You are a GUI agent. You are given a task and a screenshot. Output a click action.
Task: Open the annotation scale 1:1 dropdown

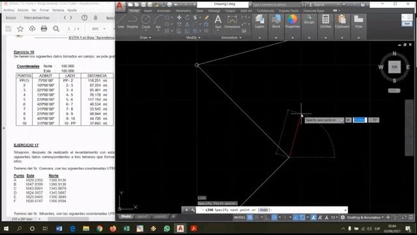(334, 217)
